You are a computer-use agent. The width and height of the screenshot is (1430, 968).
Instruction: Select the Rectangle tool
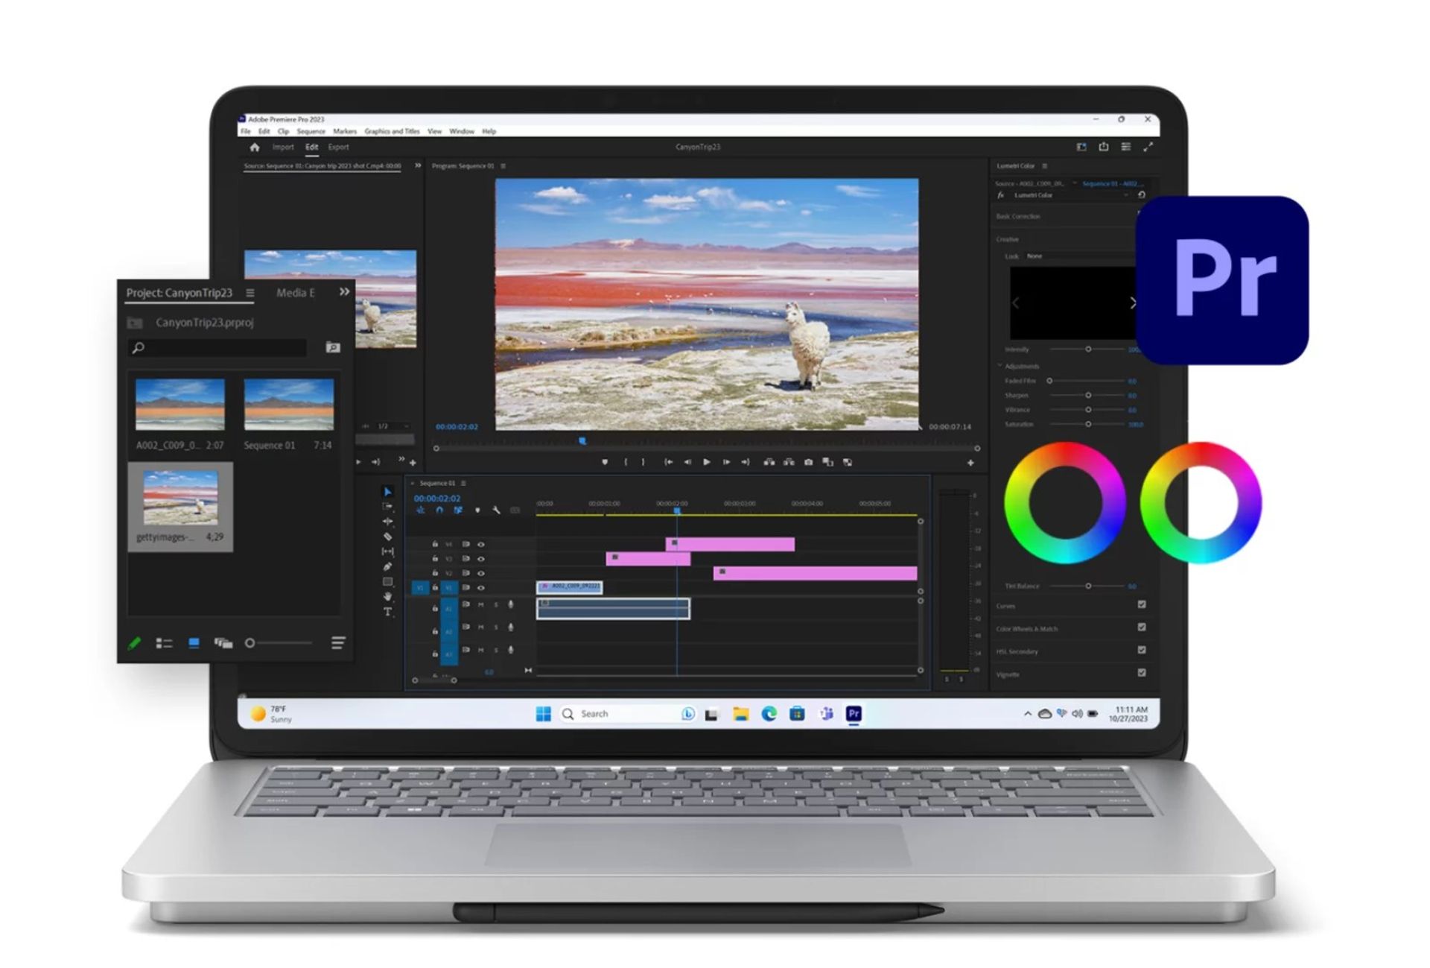tap(387, 582)
